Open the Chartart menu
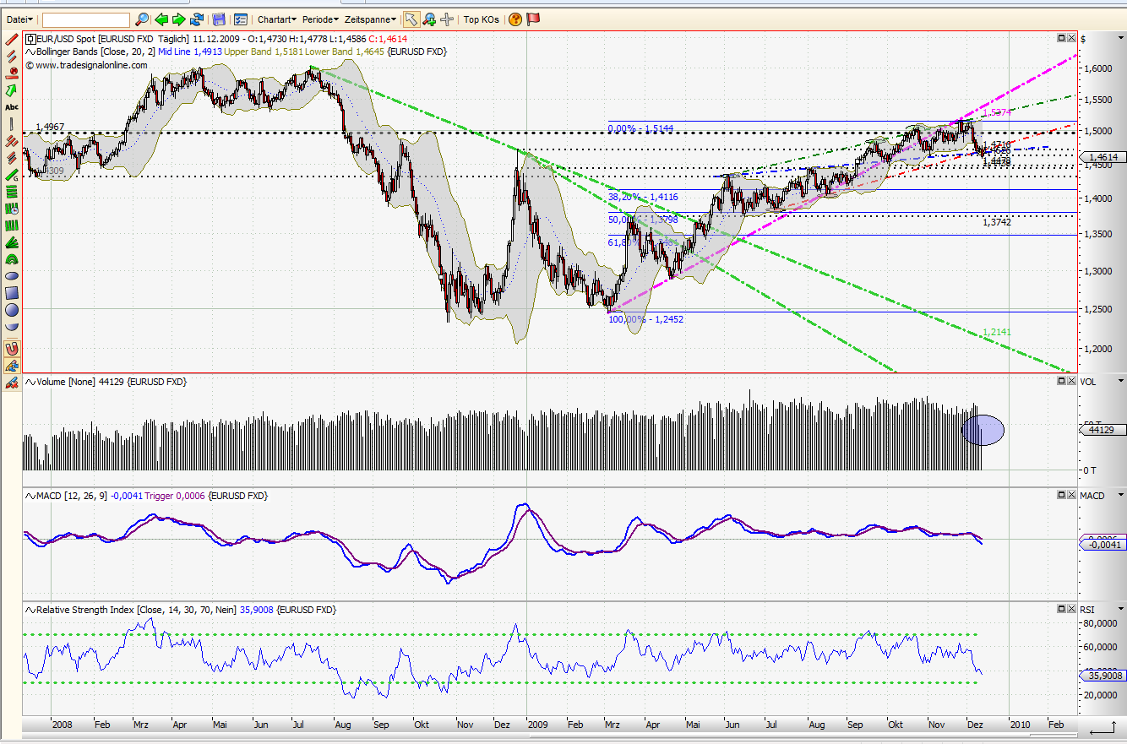The height and width of the screenshot is (744, 1127). point(275,19)
